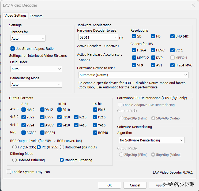This screenshot has height=191, width=199.
Task: Switch to the Formats tab
Action: pos(36,16)
